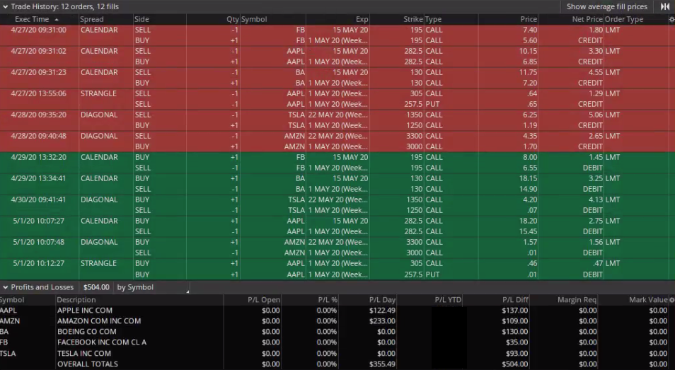Collapse the Trade History section
The image size is (675, 370).
5,6
